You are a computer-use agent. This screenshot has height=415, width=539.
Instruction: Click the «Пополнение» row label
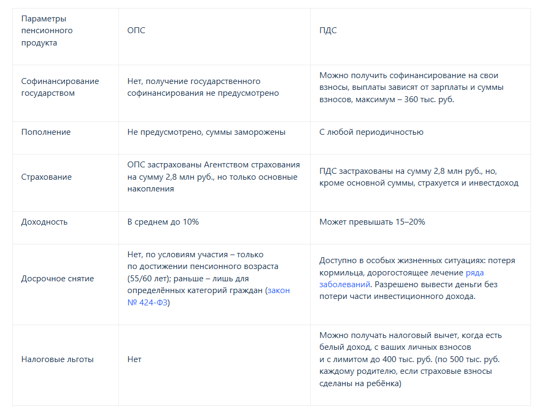click(x=46, y=132)
